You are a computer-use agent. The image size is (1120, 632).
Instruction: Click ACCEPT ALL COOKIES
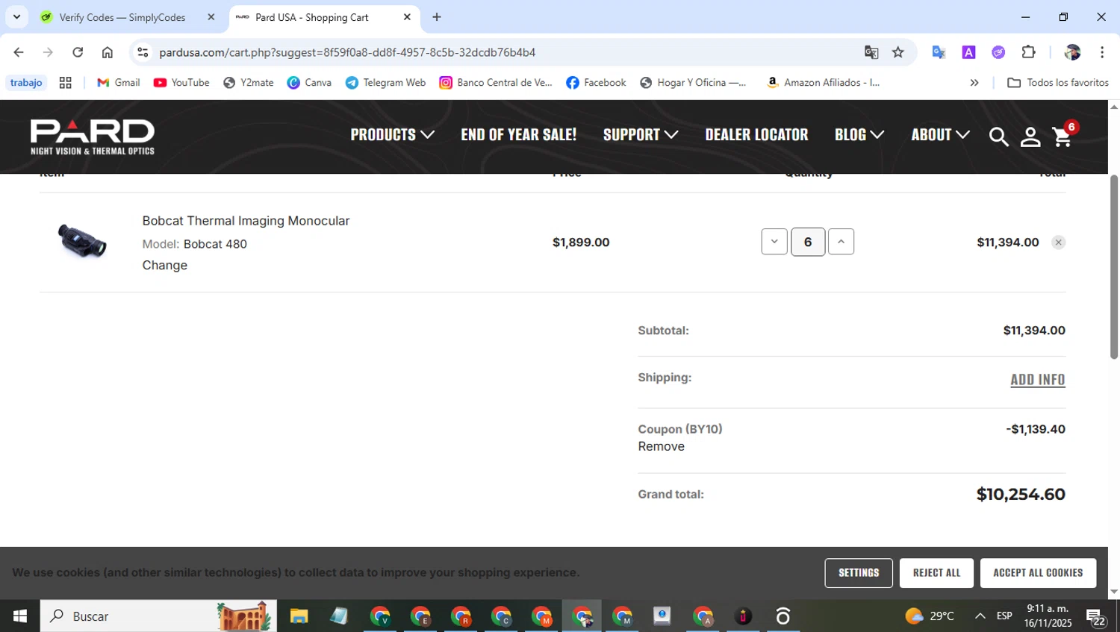coord(1038,573)
